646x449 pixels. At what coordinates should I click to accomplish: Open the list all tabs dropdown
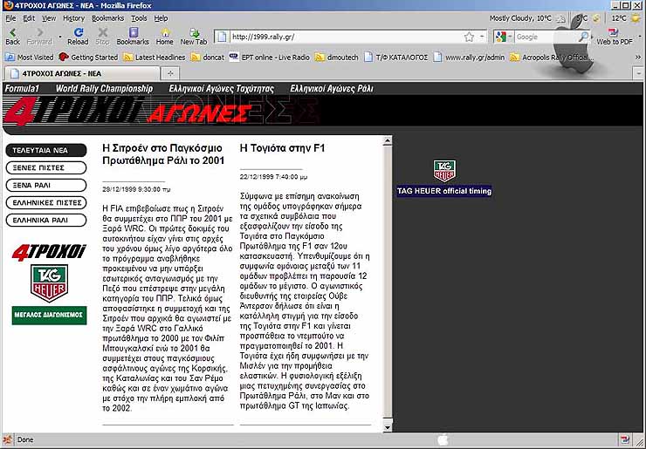tap(639, 73)
